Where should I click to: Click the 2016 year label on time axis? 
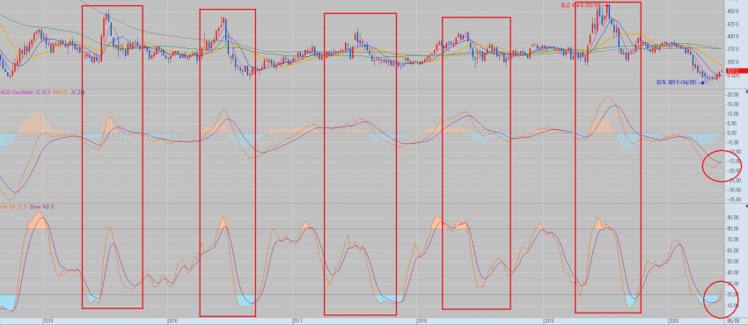[172, 321]
